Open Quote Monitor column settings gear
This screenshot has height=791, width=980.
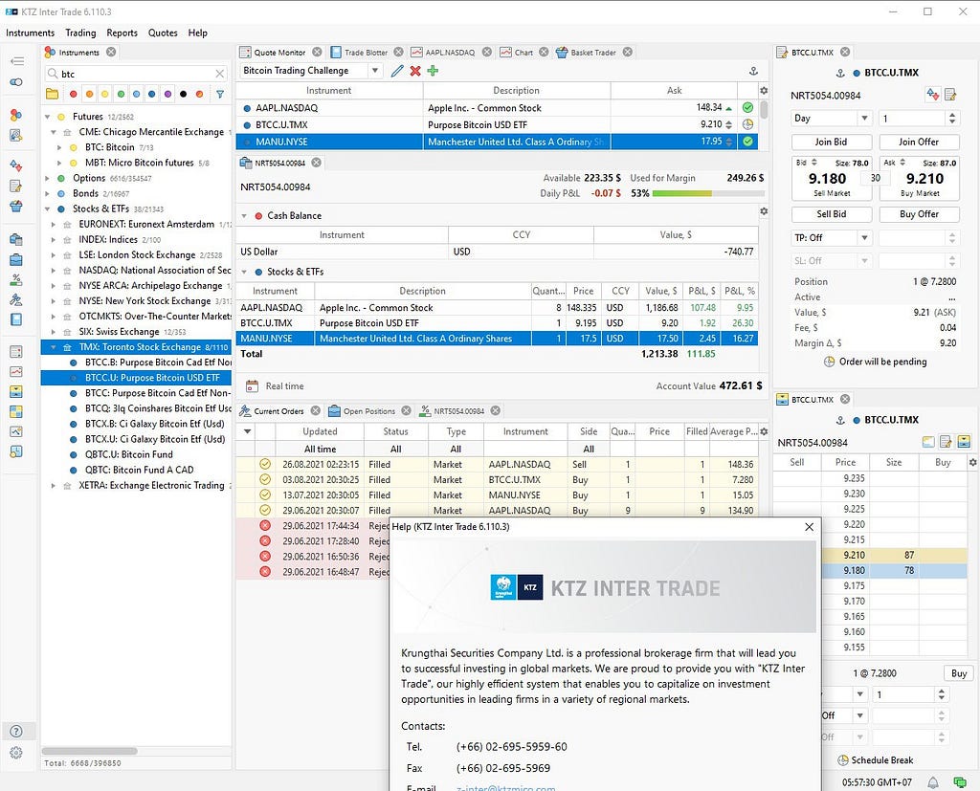(x=764, y=91)
